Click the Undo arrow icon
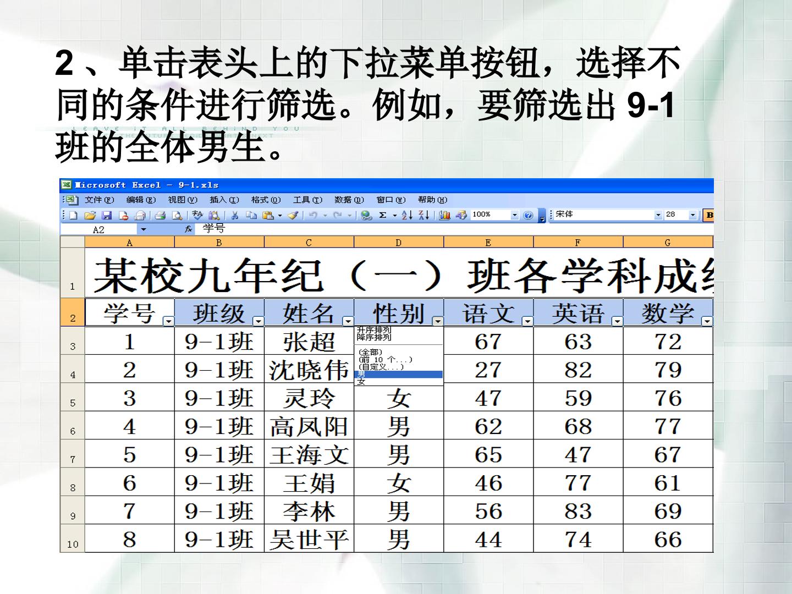 tap(312, 215)
